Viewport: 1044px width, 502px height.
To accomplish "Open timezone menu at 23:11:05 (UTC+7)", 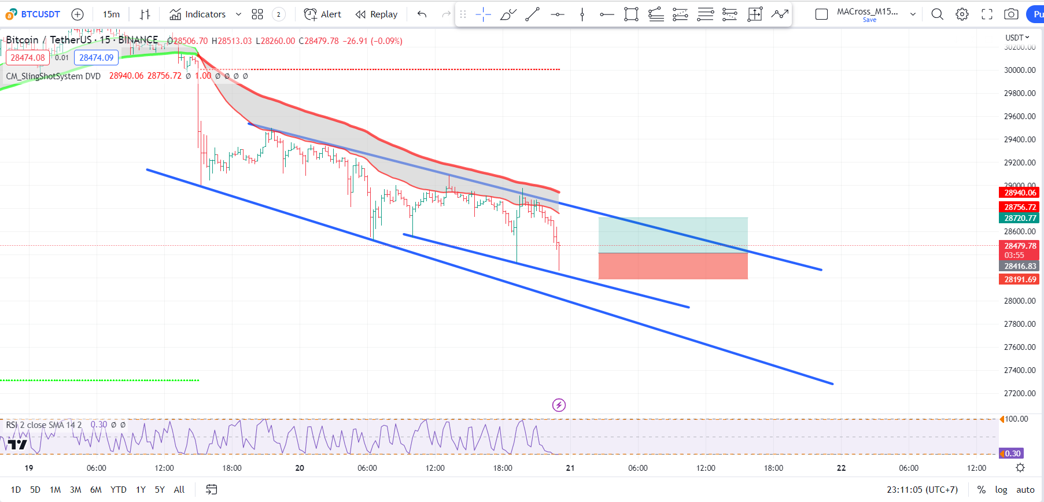I will 923,490.
